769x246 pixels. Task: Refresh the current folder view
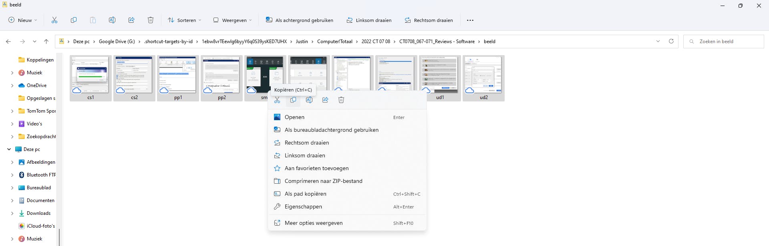pyautogui.click(x=671, y=41)
